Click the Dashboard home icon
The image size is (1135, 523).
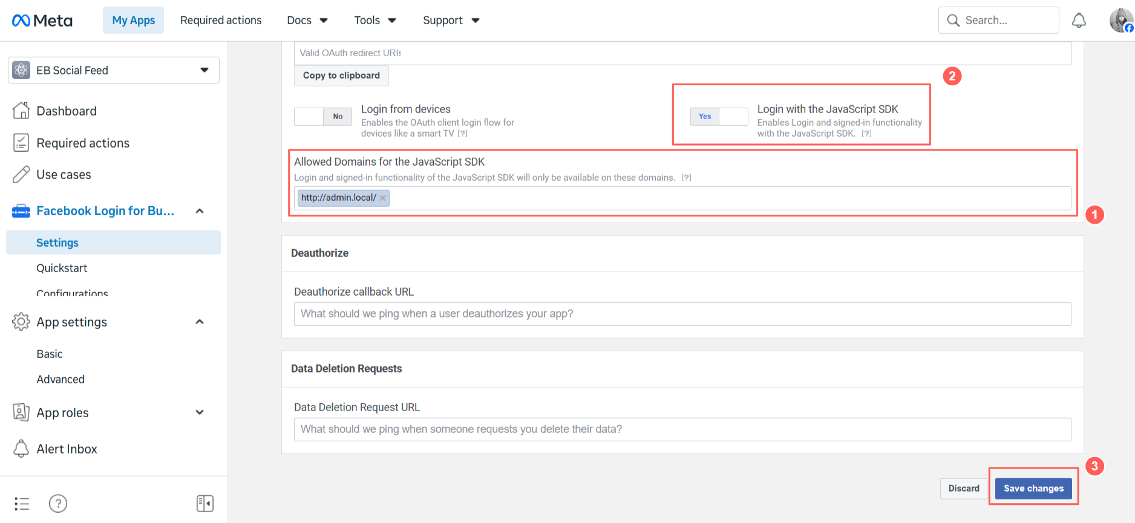[21, 111]
